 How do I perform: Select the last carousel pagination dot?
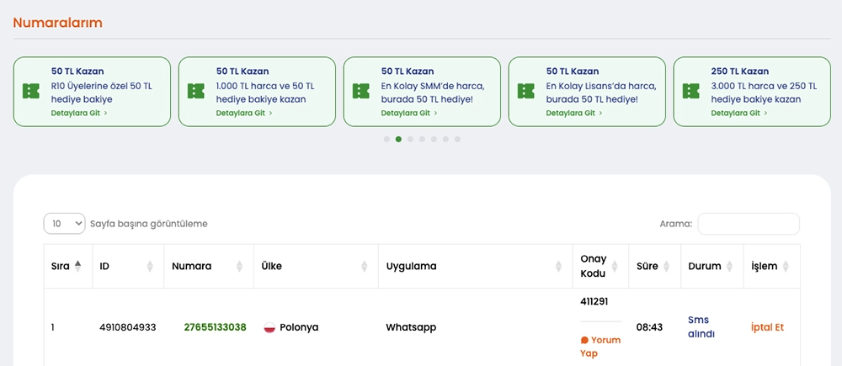[x=457, y=139]
